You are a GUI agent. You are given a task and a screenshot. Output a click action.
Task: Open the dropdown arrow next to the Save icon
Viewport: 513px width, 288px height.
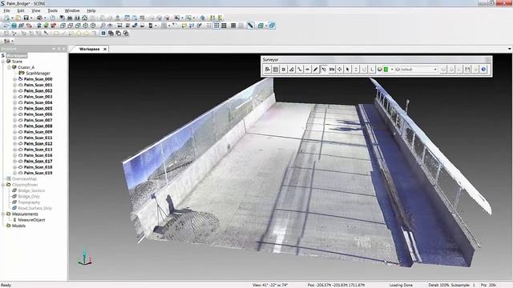click(31, 18)
